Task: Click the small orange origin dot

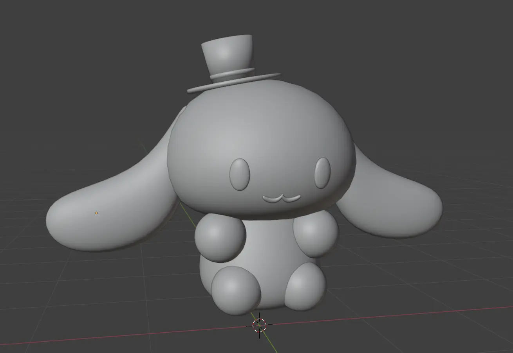Action: (96, 213)
